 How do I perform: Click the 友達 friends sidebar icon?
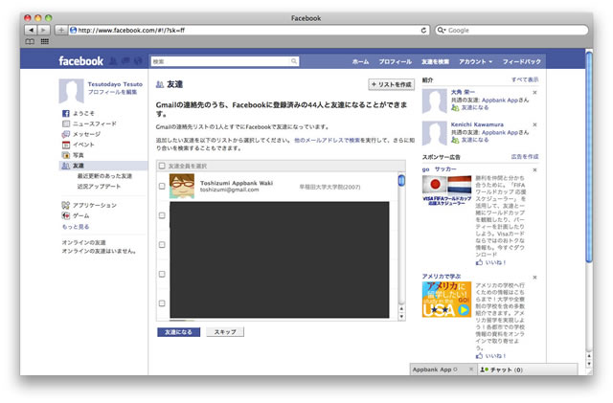tap(66, 166)
